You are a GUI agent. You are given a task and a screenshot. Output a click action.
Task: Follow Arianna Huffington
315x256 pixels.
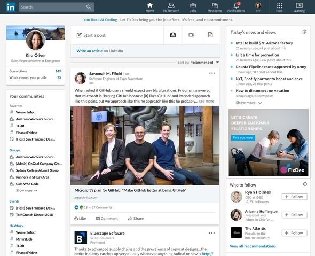(x=294, y=215)
